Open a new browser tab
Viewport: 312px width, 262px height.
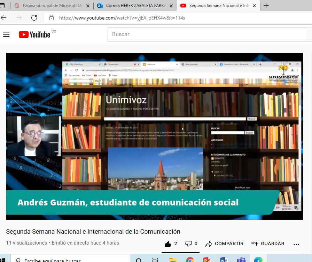click(266, 6)
